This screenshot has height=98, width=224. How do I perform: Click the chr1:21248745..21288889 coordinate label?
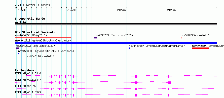pos(32,6)
